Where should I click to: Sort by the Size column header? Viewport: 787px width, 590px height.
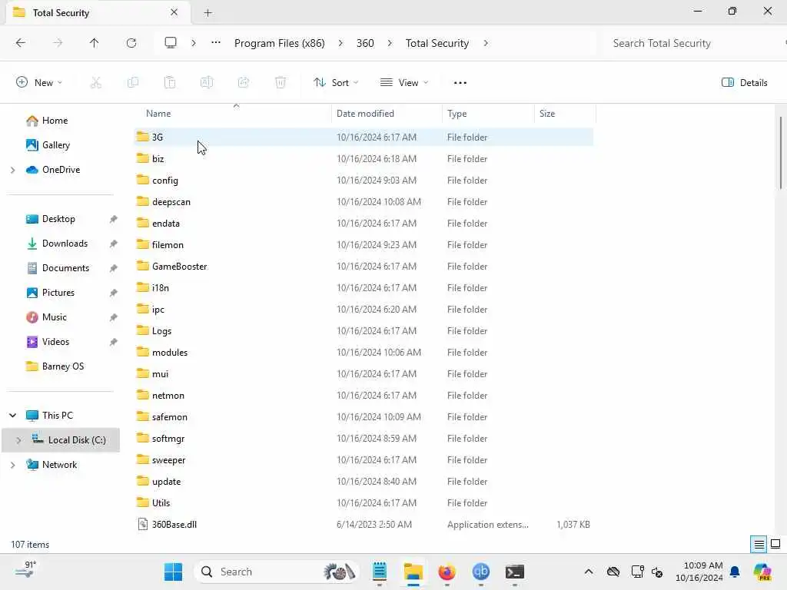pos(565,114)
